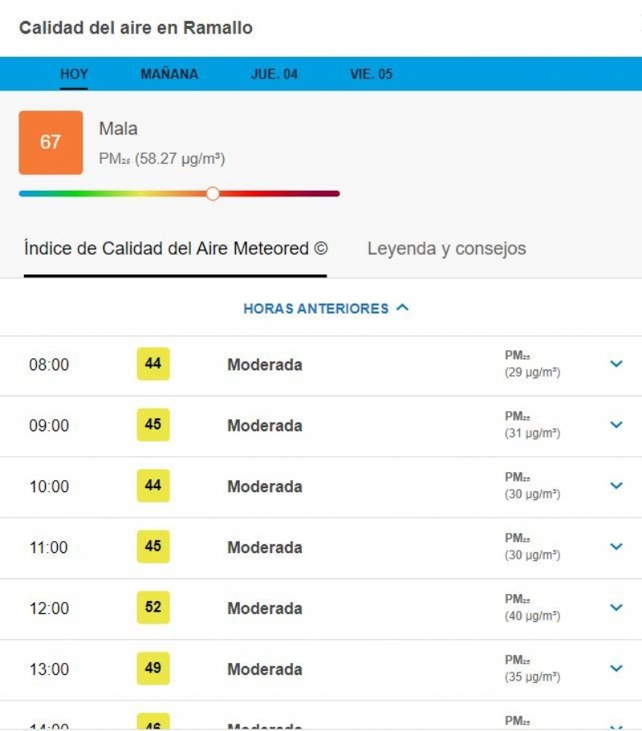Screen dimensions: 642x731
Task: Select Índice de Calidad del Aire Meteored tab
Action: (176, 248)
